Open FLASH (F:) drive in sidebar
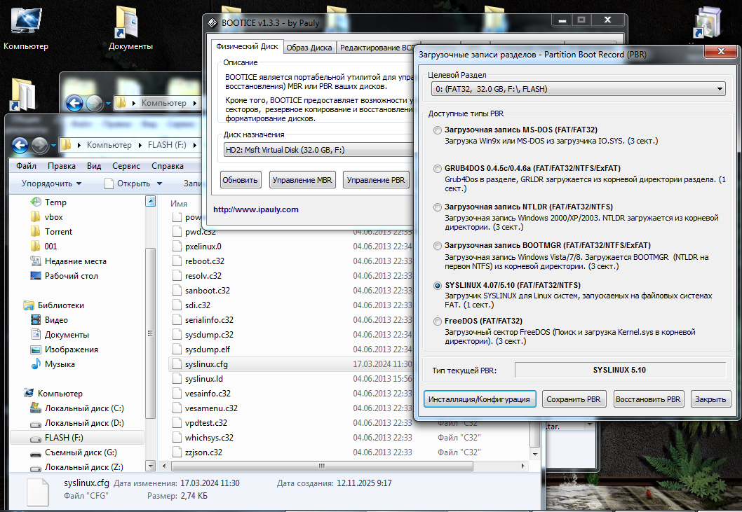The height and width of the screenshot is (512, 742). point(64,438)
